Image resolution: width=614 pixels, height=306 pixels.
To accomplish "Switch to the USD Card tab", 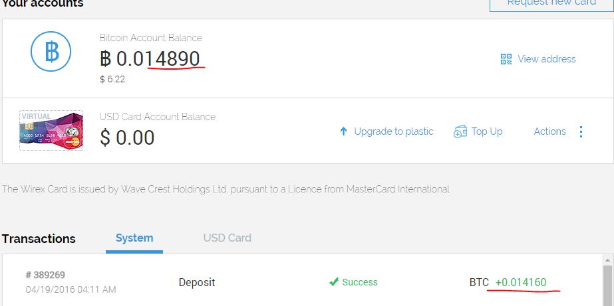I will [227, 238].
